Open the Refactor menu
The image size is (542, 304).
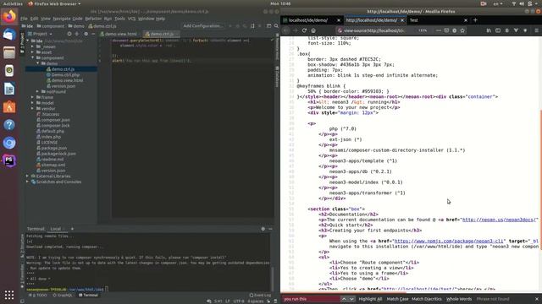click(x=93, y=19)
